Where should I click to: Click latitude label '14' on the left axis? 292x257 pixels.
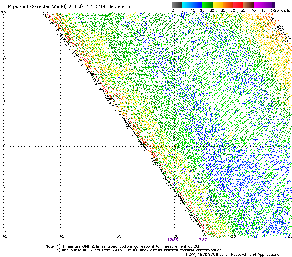point(3,145)
